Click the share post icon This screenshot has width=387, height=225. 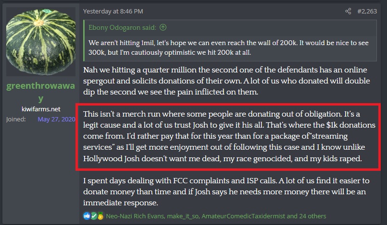pyautogui.click(x=348, y=11)
